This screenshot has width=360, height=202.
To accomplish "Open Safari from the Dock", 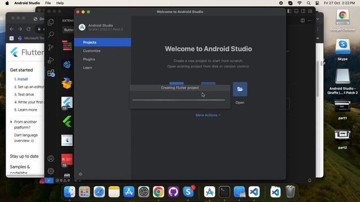I will (99, 192).
